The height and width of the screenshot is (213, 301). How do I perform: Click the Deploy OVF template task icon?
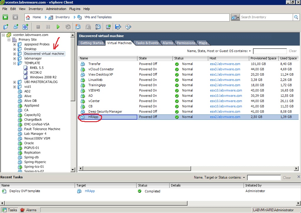click(x=4, y=191)
